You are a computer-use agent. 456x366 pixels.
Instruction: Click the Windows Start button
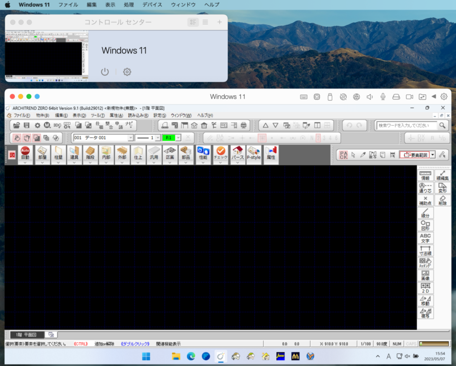(x=146, y=356)
